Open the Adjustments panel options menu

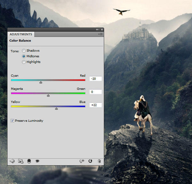coord(100,34)
